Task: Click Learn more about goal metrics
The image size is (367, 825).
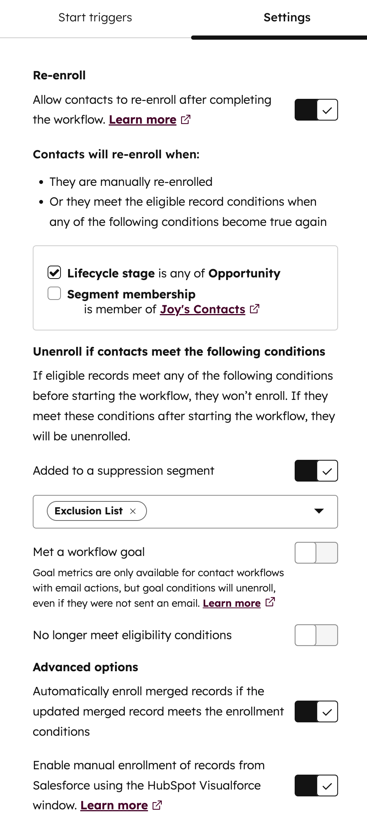Action: (x=232, y=603)
